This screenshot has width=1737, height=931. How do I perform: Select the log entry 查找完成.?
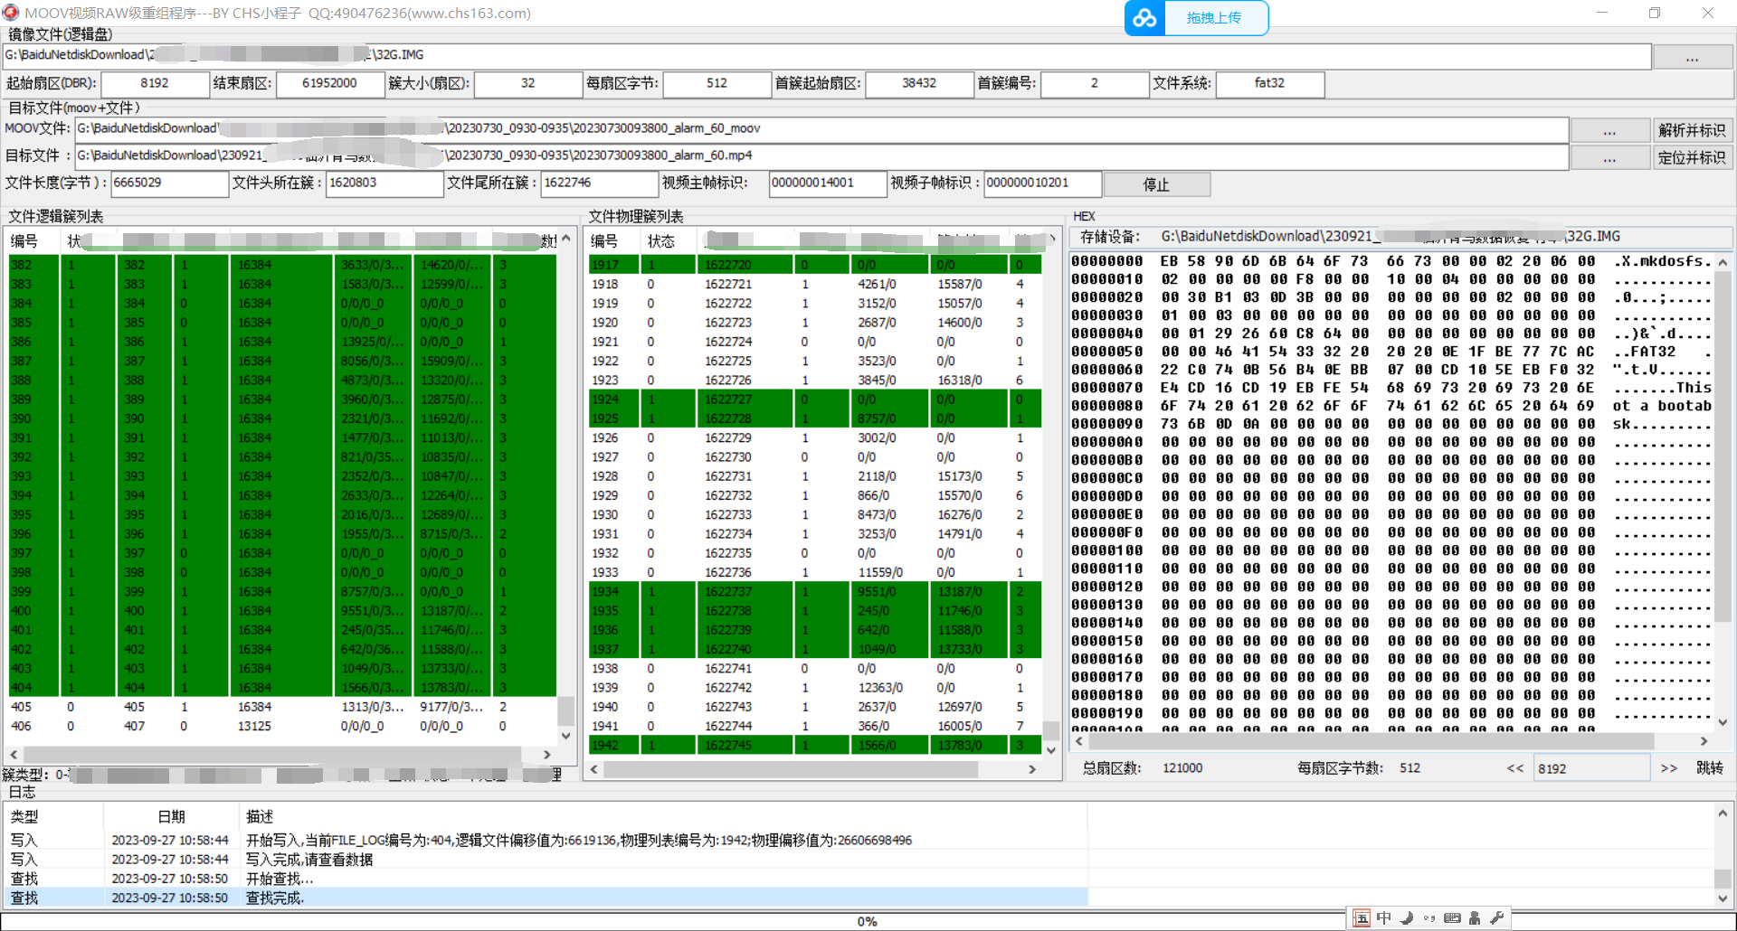(546, 898)
